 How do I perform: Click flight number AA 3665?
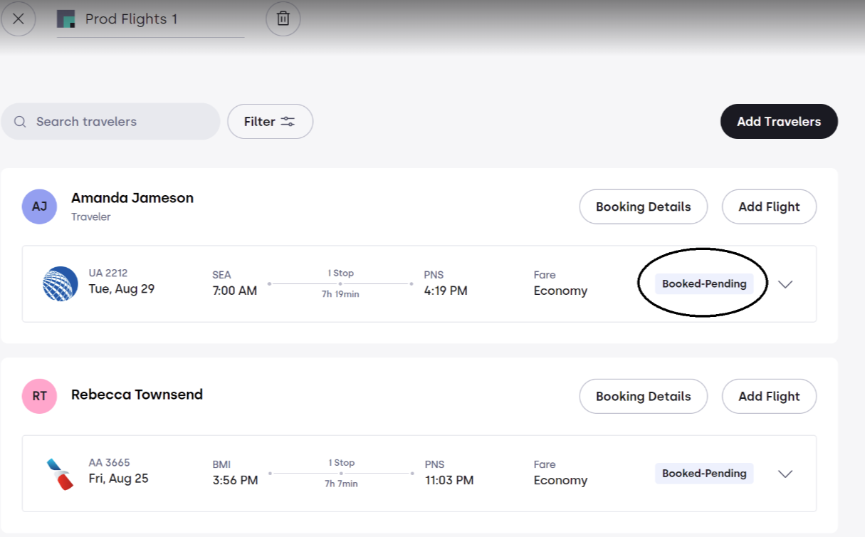[x=109, y=462]
